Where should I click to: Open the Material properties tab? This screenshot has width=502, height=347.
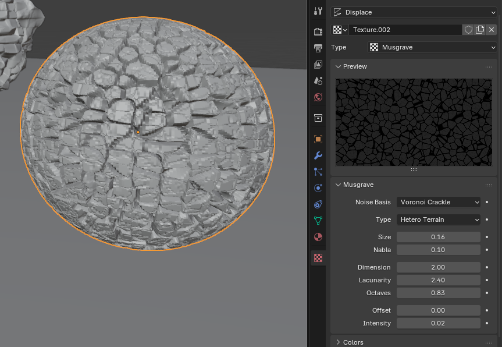[318, 237]
